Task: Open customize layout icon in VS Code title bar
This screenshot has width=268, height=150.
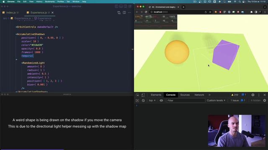Action: [x=130, y=6]
